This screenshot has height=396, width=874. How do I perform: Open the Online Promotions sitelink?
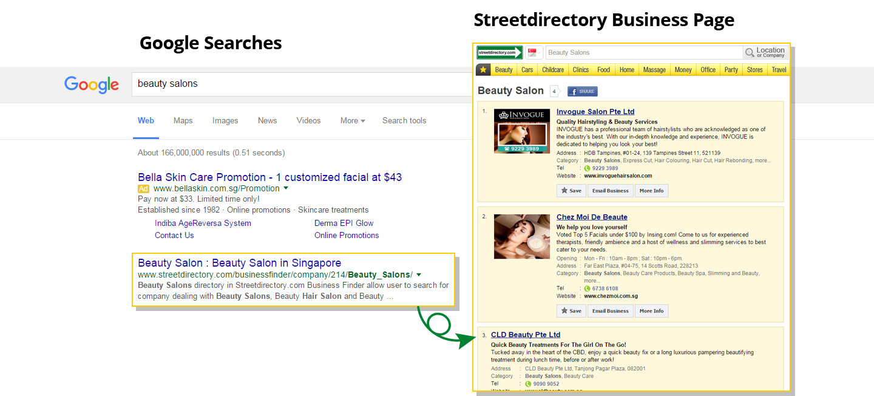click(347, 235)
